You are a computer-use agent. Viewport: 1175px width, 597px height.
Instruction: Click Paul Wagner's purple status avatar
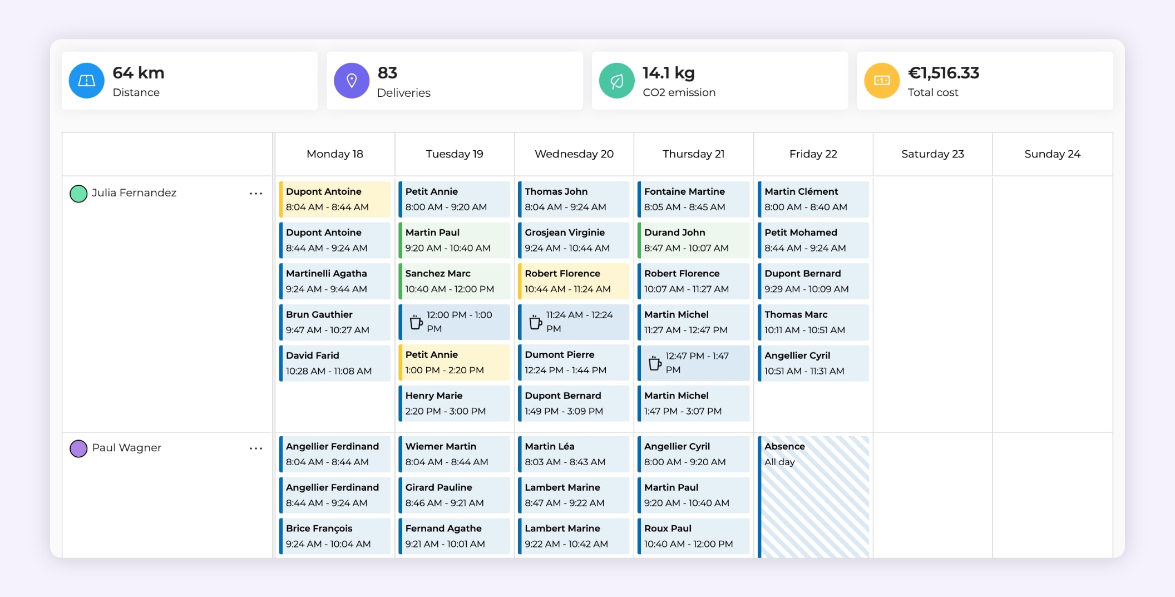click(x=78, y=448)
